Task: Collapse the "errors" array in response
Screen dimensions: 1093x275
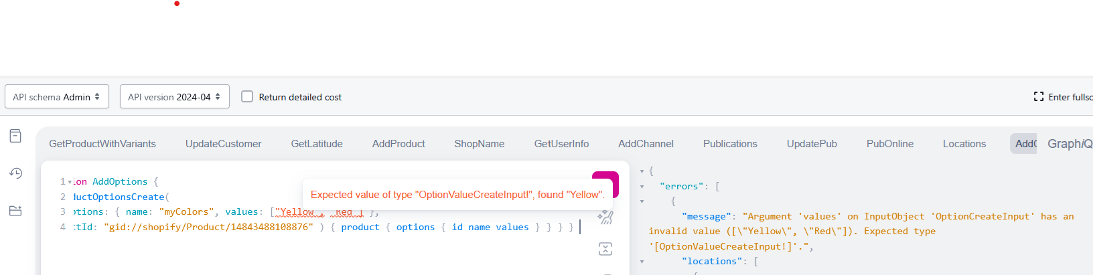Action: point(642,187)
